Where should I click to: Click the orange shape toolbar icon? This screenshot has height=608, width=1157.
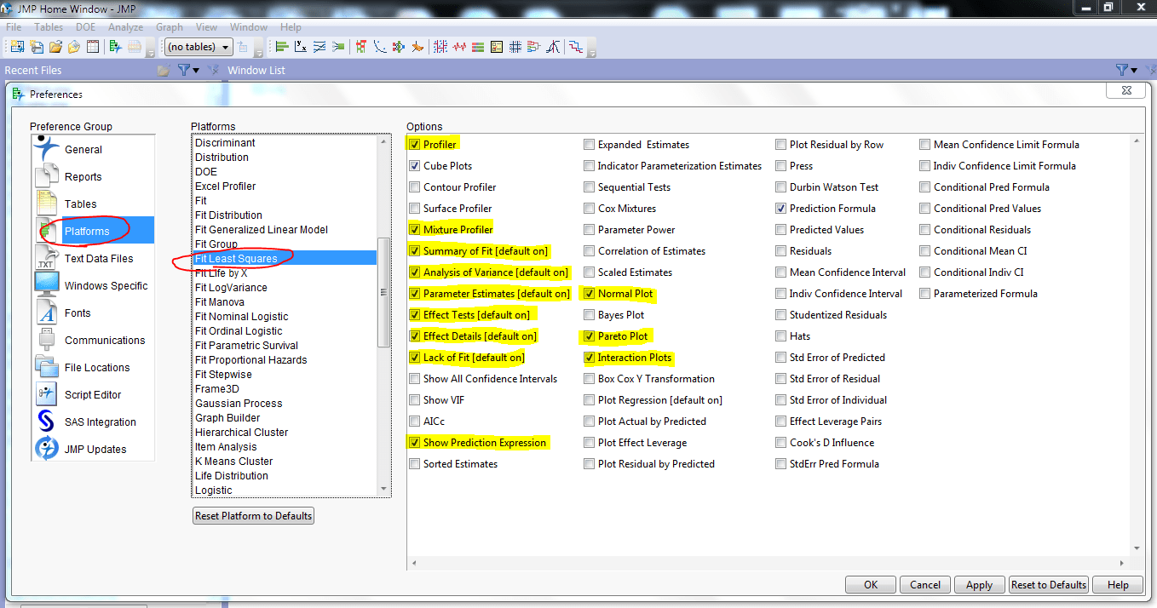[x=417, y=47]
